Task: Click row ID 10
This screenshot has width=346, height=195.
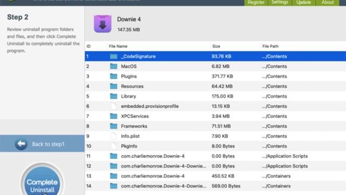Action: coord(89,146)
